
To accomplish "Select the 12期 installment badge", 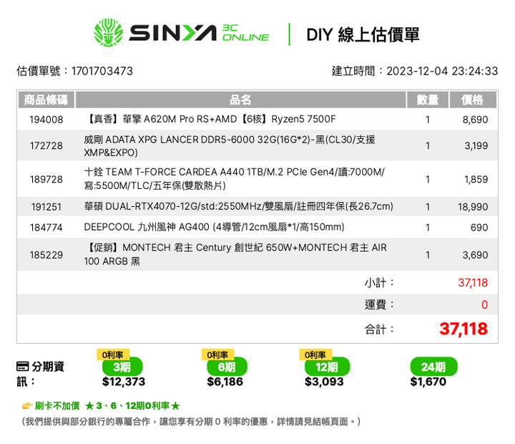I will [x=327, y=367].
